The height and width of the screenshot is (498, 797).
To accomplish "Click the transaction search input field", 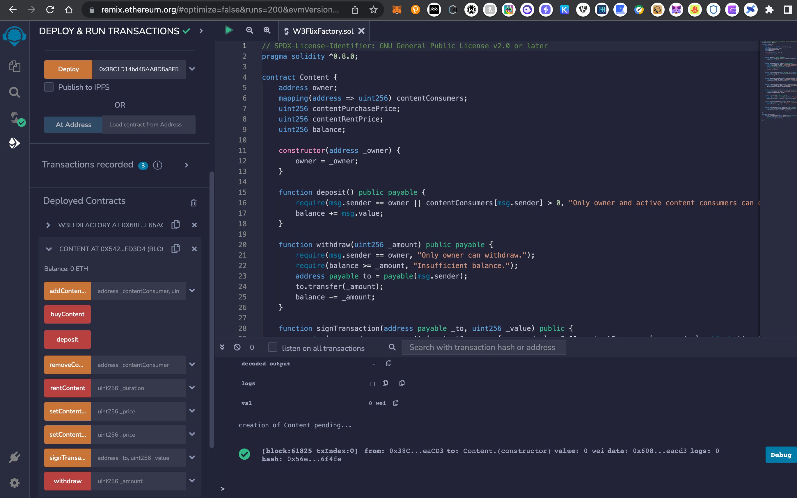I will [485, 347].
